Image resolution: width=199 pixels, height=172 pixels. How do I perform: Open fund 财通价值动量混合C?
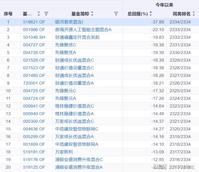[74, 68]
